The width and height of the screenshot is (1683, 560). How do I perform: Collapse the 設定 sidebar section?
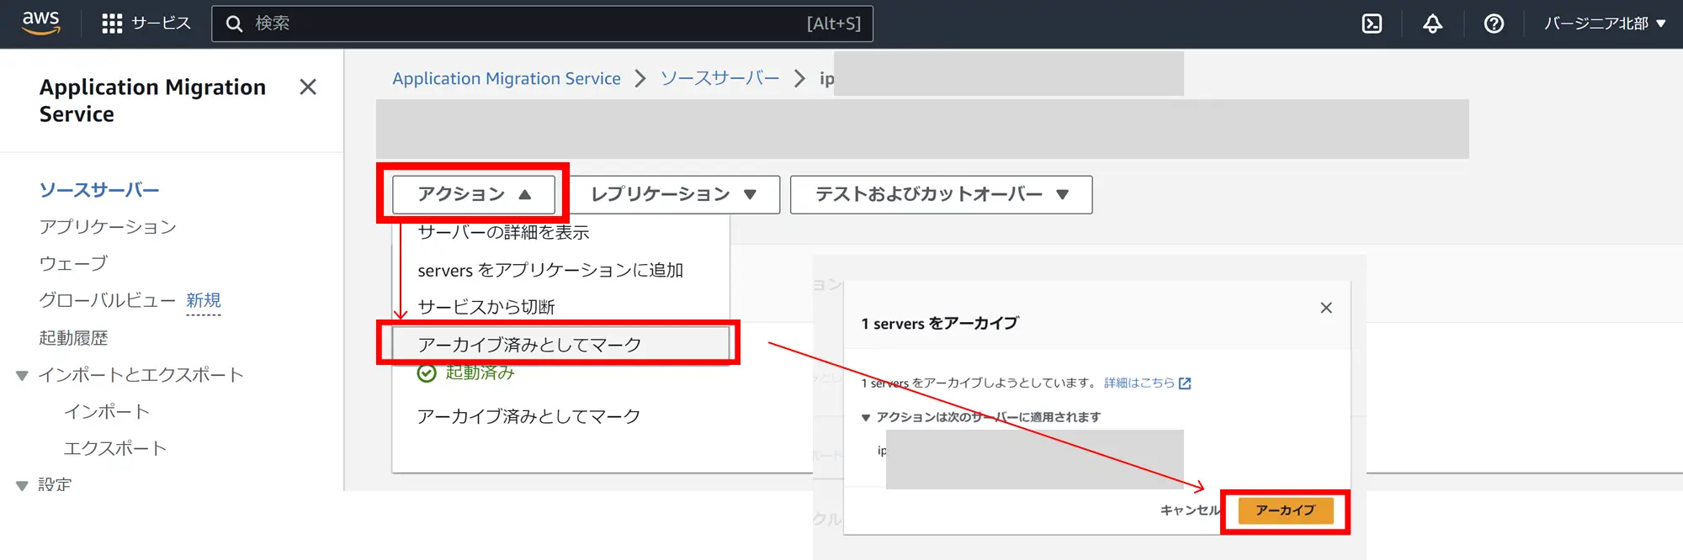tap(22, 485)
